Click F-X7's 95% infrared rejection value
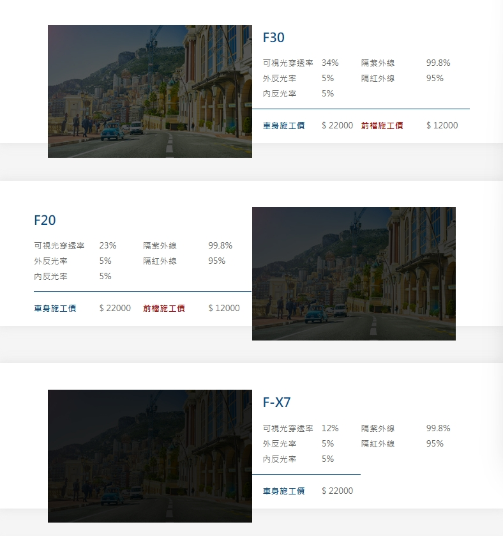Image resolution: width=503 pixels, height=536 pixels. (x=435, y=444)
